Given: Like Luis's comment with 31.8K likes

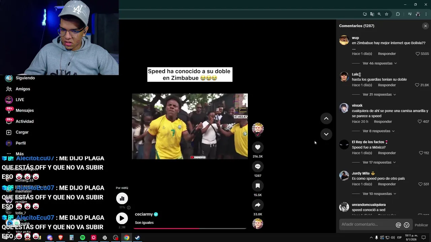Looking at the screenshot, I should (417, 85).
